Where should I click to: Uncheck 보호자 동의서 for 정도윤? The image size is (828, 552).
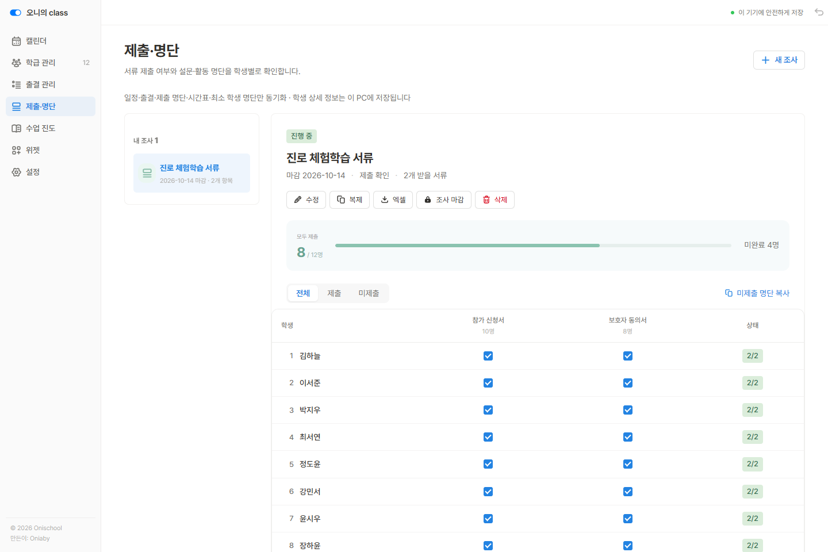[x=628, y=464]
